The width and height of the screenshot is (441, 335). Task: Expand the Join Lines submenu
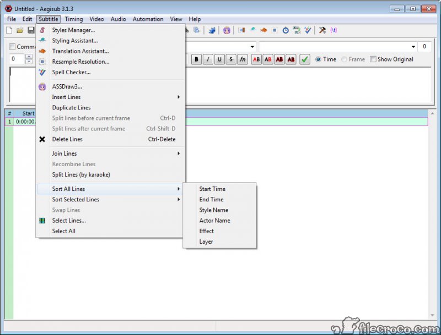[109, 153]
